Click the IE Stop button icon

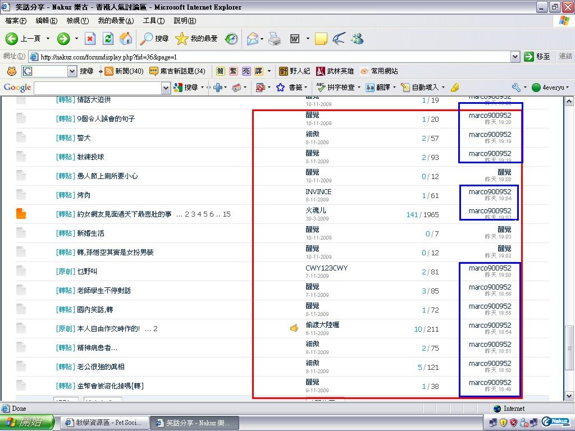(90, 39)
